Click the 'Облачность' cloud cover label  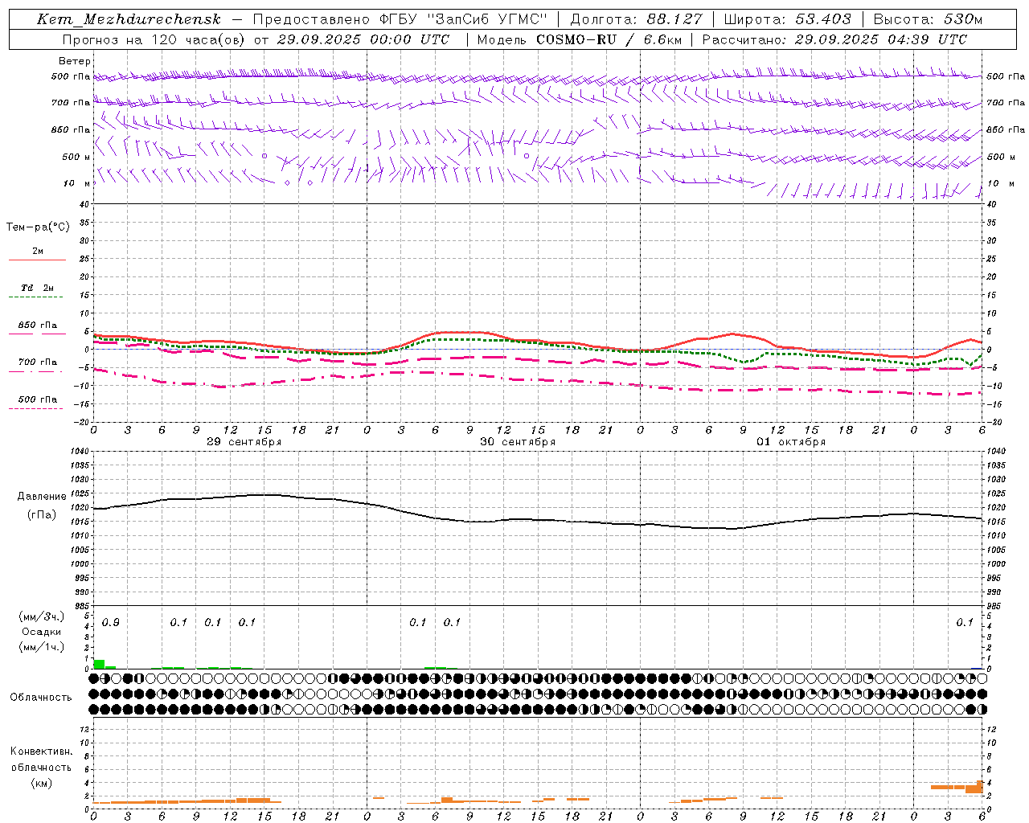(41, 698)
